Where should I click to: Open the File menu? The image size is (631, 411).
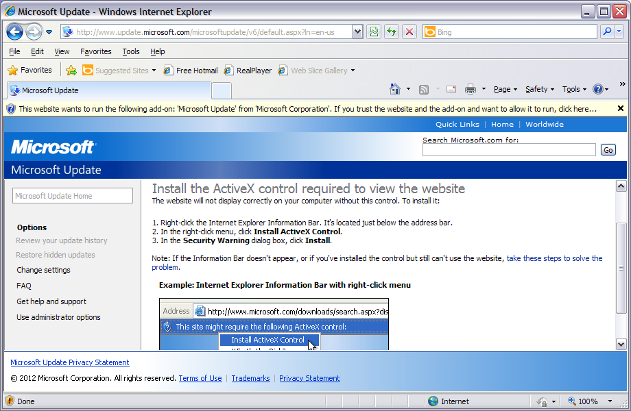pyautogui.click(x=14, y=51)
